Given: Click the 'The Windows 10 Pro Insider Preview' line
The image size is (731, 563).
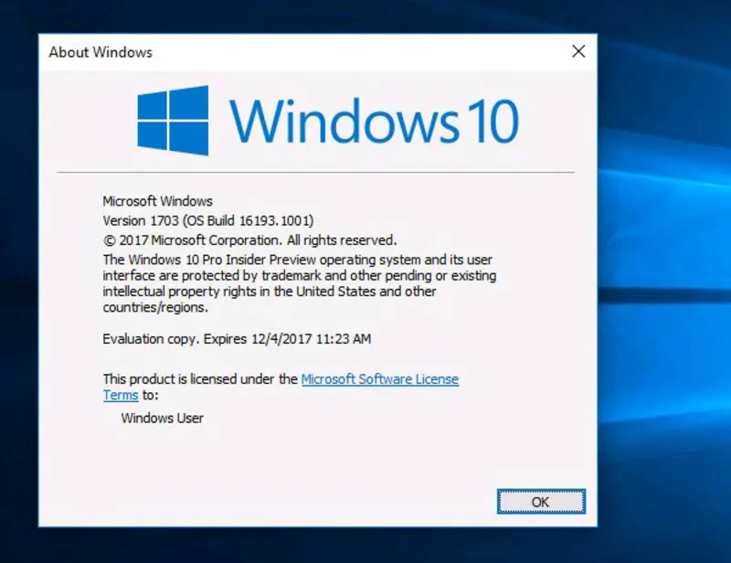Looking at the screenshot, I should [x=298, y=260].
